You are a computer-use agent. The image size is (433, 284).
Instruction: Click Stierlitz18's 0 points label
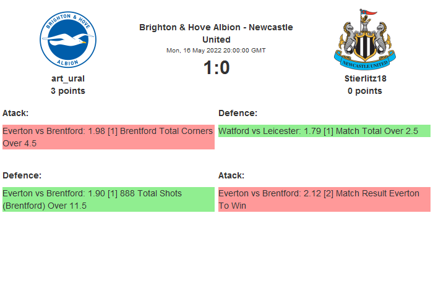click(364, 91)
